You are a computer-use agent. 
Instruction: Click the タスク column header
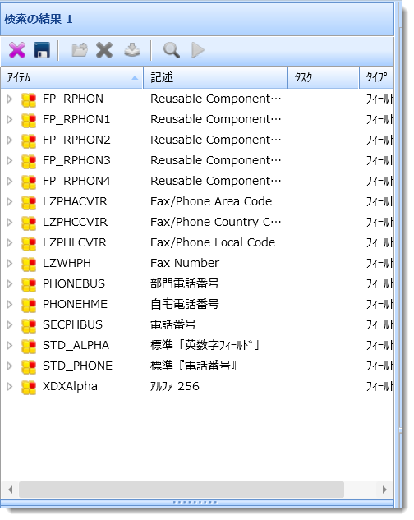(x=323, y=78)
